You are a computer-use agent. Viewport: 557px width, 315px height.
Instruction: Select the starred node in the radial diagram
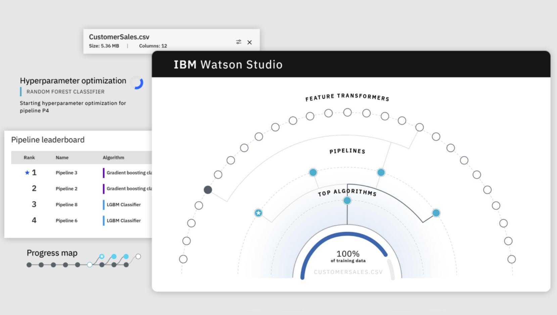pyautogui.click(x=258, y=213)
